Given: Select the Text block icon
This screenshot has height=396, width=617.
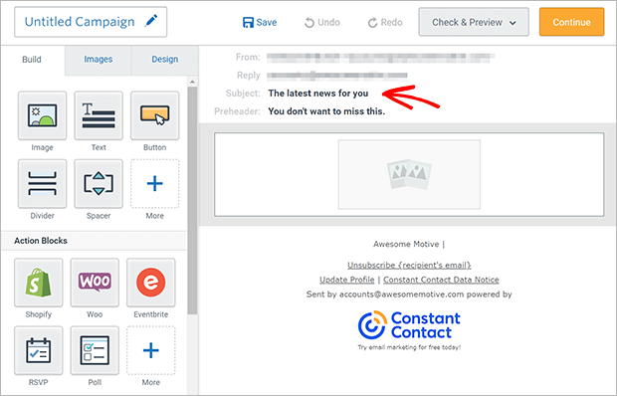Looking at the screenshot, I should 99,115.
